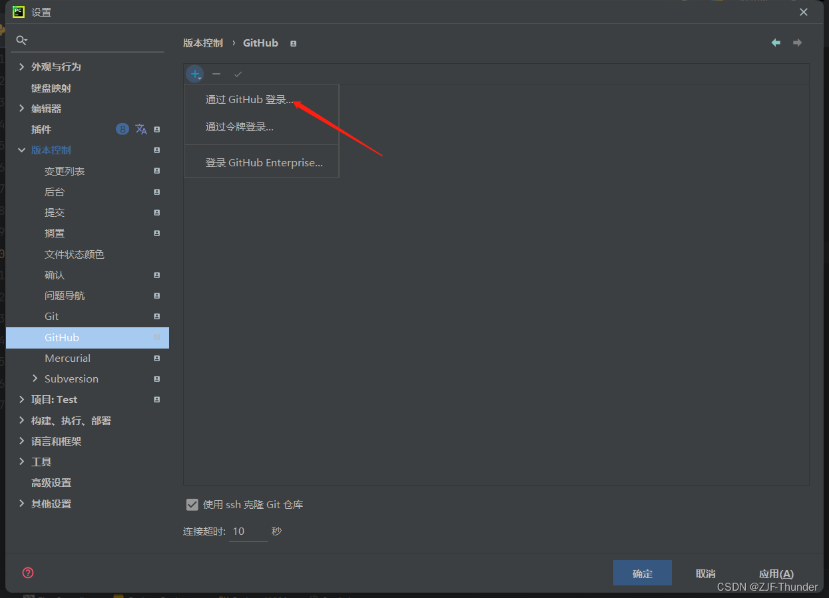Click the forward navigation arrow
Image resolution: width=829 pixels, height=598 pixels.
click(x=797, y=43)
